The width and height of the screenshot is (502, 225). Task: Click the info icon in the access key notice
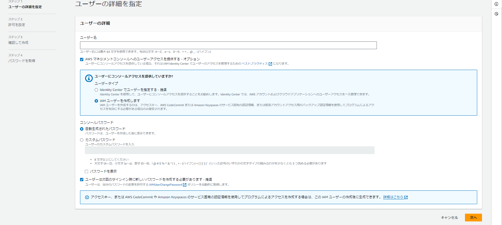87,197
